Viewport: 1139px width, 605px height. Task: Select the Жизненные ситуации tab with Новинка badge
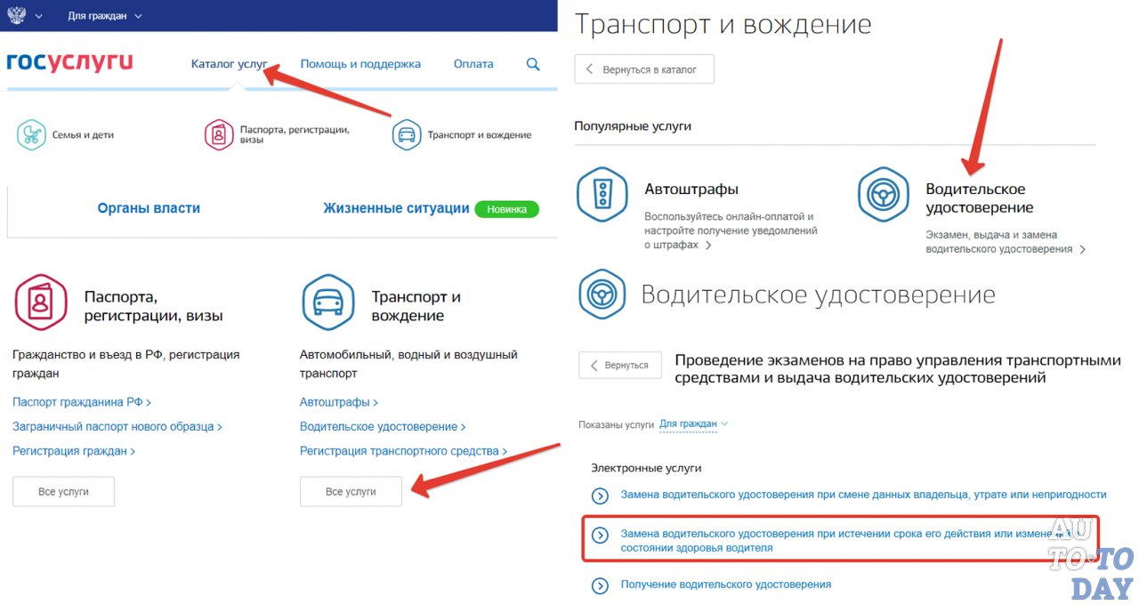[396, 207]
